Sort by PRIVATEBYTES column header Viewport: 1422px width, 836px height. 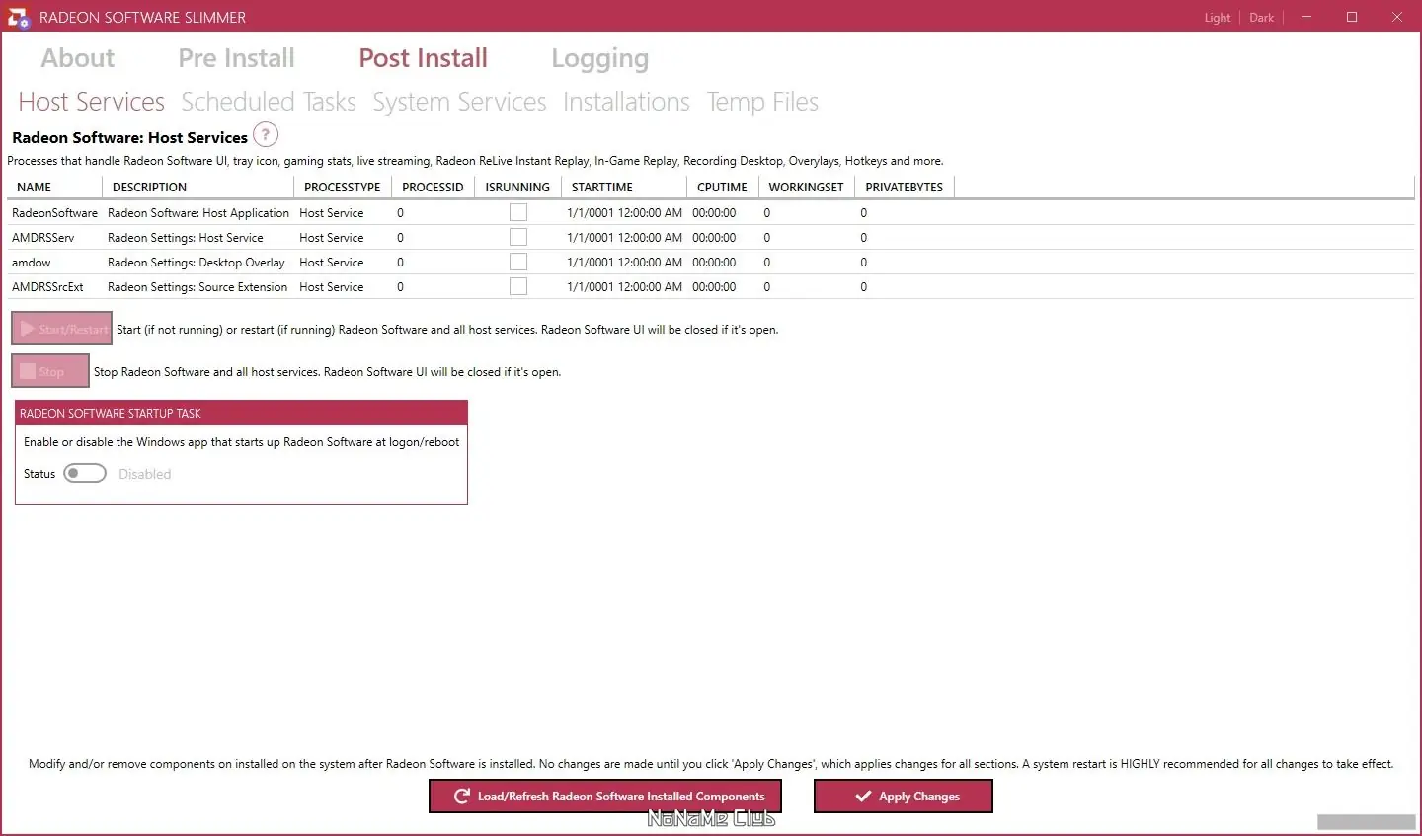(904, 188)
